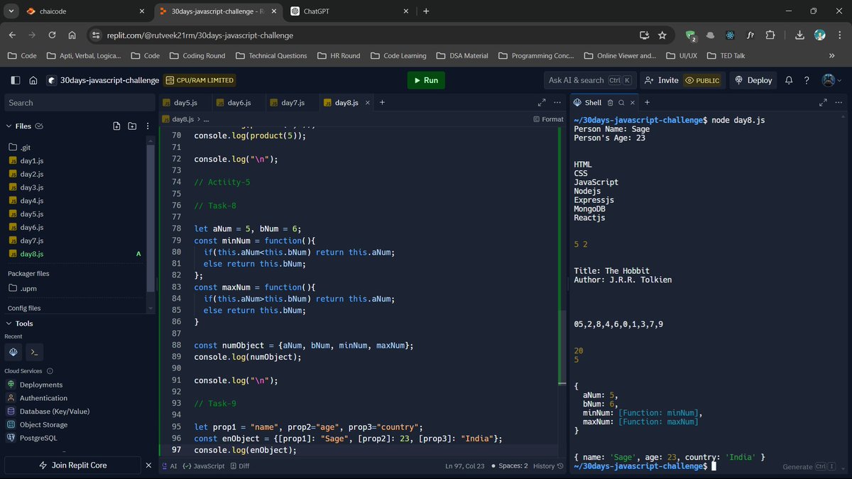Open the browser Extensions puzzle icon
This screenshot has width=852, height=479.
[x=770, y=35]
